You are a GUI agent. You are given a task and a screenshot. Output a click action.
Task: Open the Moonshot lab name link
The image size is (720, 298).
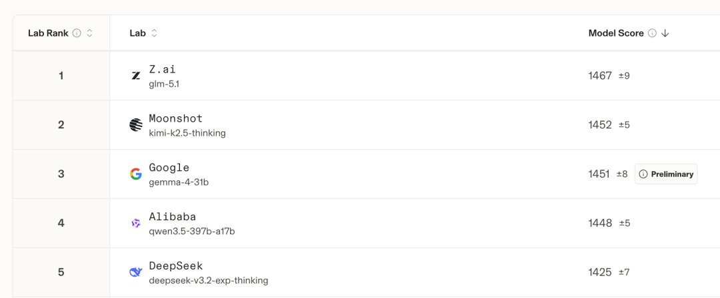tap(175, 118)
